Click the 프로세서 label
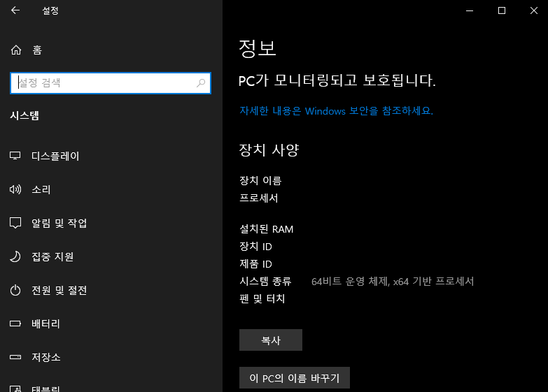The image size is (548, 392). (x=259, y=198)
